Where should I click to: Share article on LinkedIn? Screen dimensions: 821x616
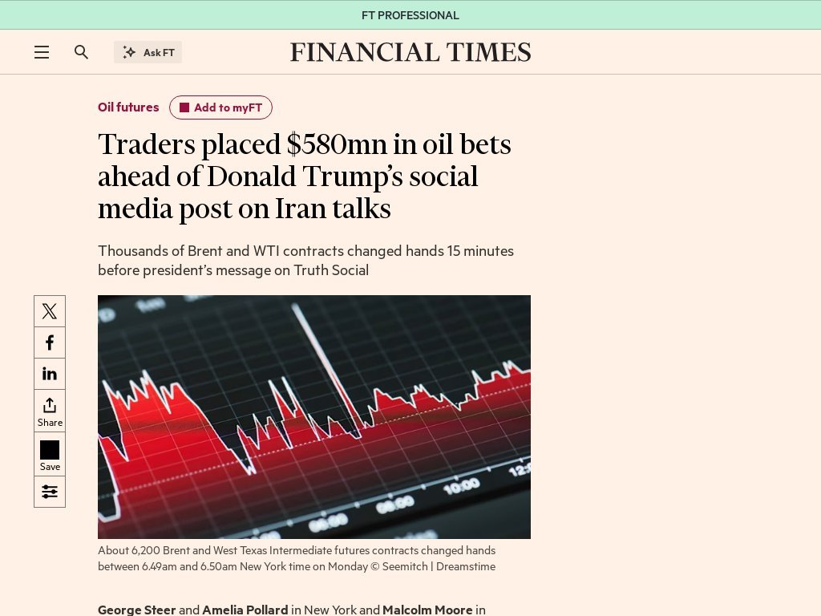pos(49,373)
